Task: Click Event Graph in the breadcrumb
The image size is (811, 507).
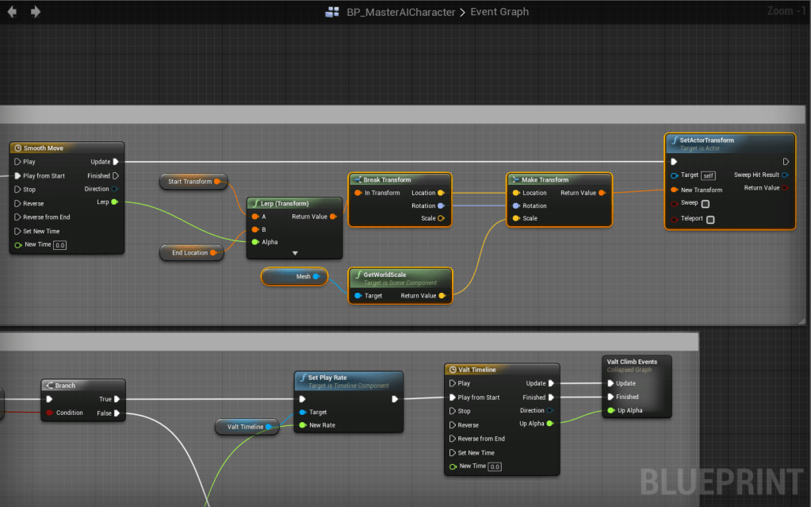Action: [499, 12]
